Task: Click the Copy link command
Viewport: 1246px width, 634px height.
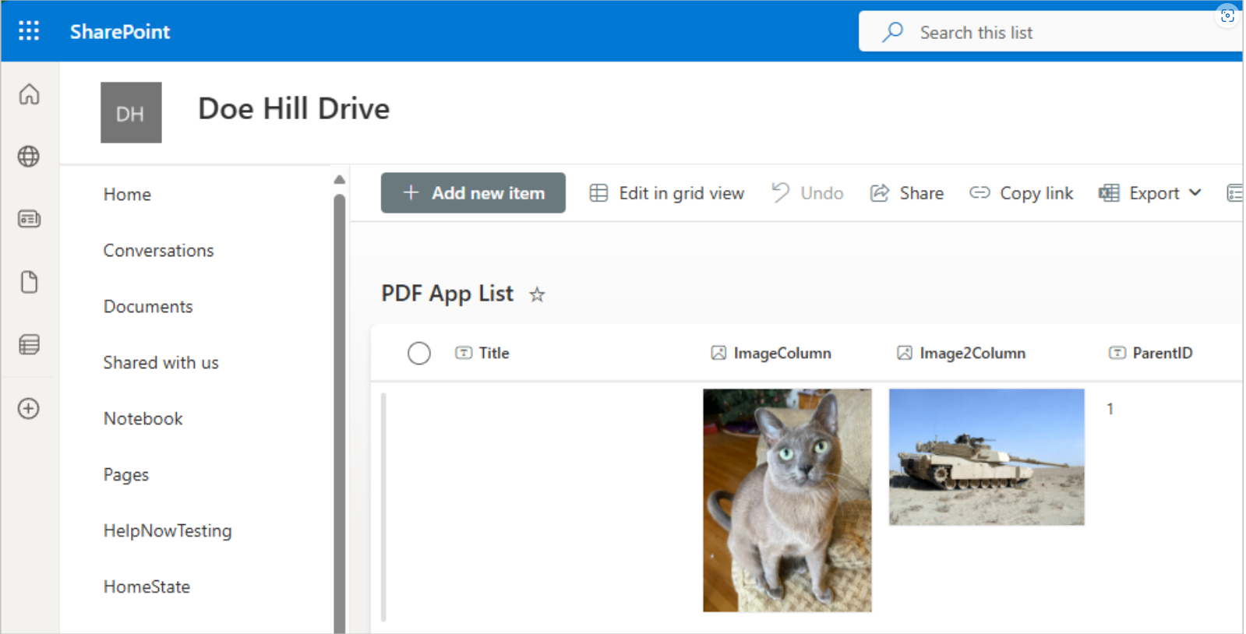Action: pos(1022,193)
